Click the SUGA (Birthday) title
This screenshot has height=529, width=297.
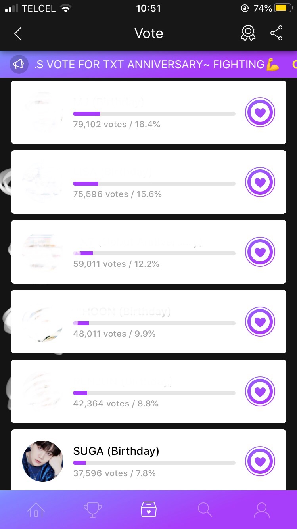pyautogui.click(x=116, y=451)
